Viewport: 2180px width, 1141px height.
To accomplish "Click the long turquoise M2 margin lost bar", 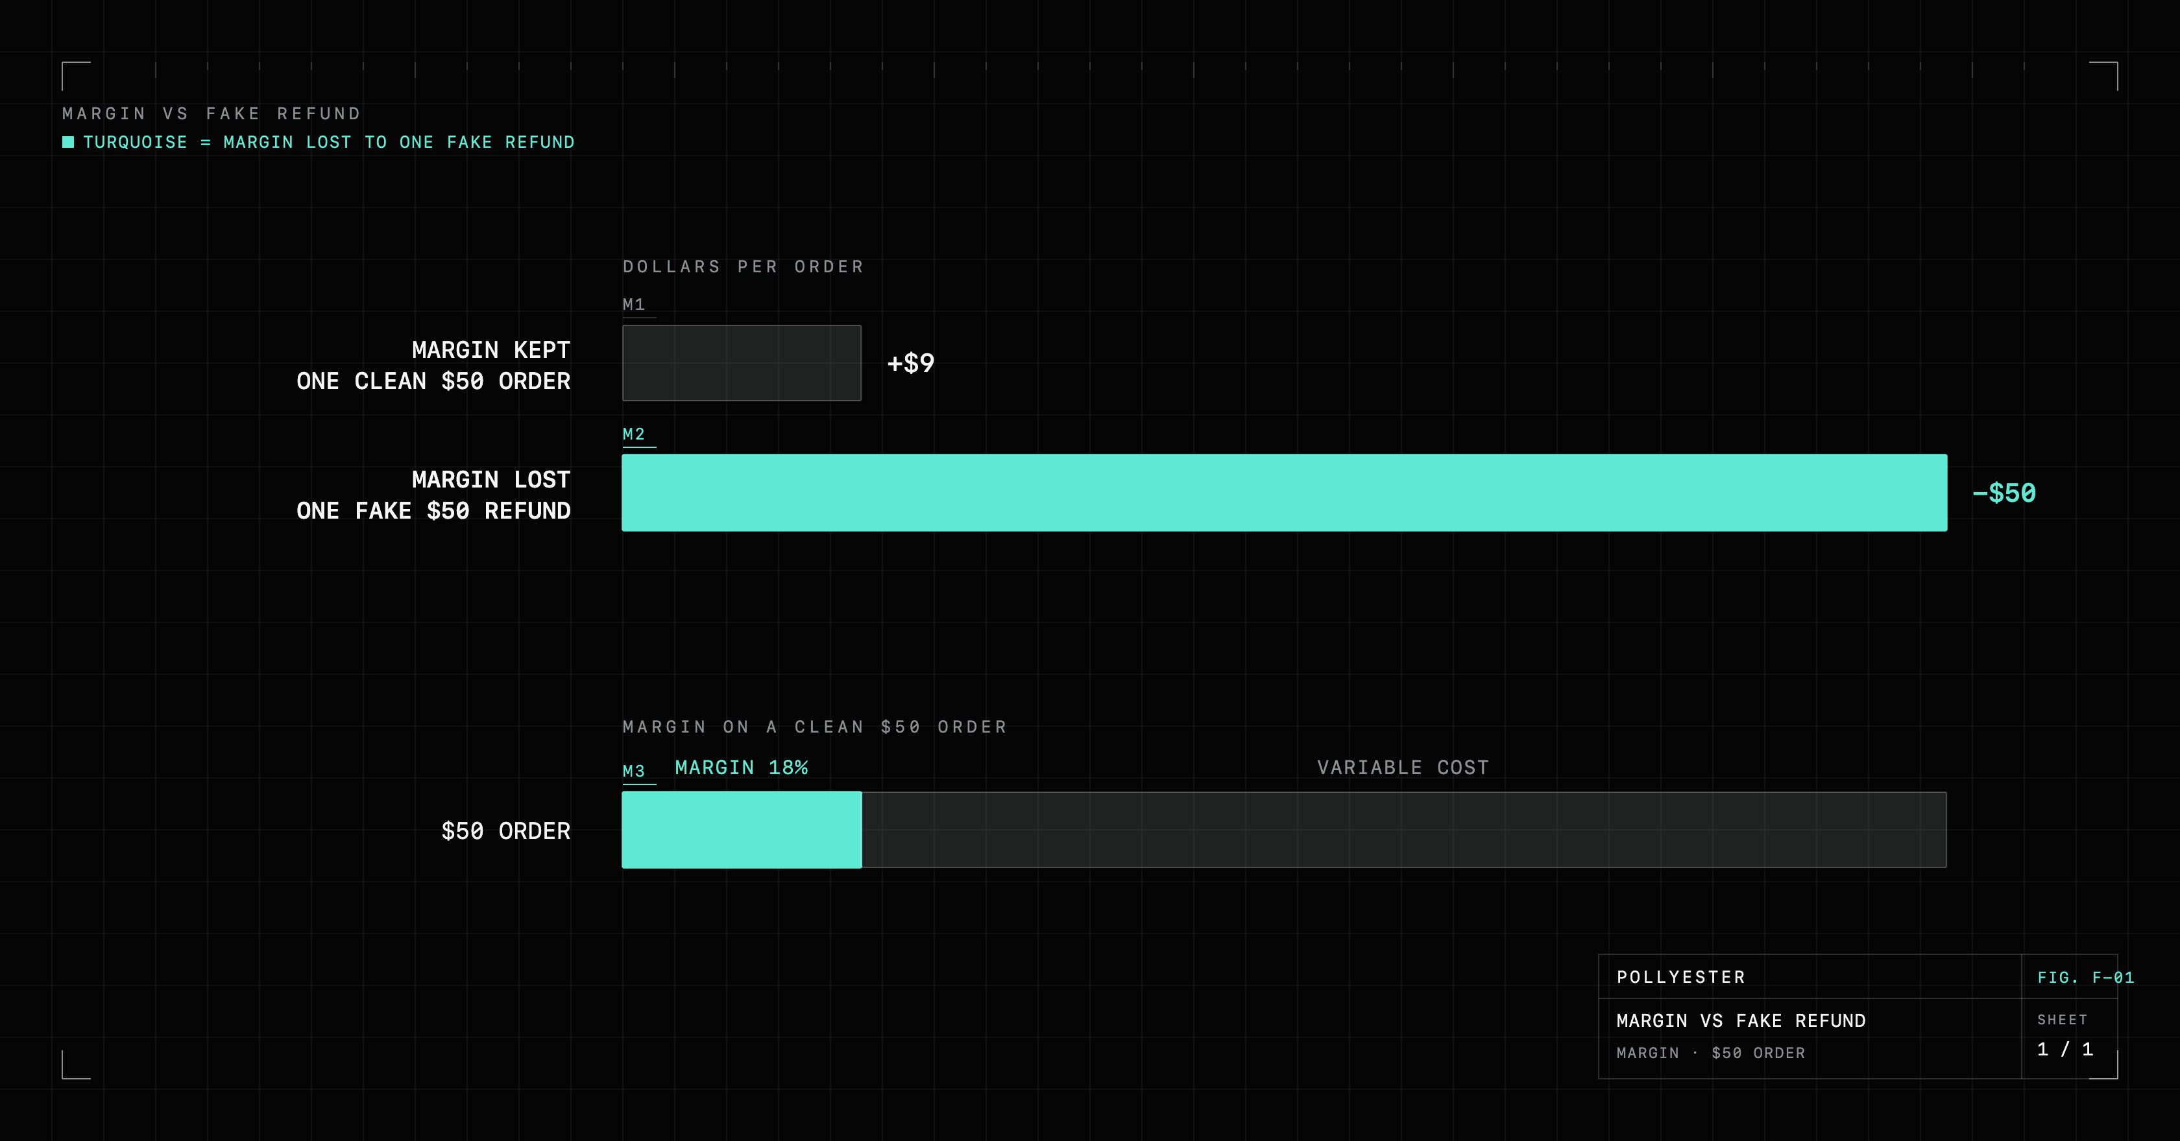I will tap(1284, 493).
